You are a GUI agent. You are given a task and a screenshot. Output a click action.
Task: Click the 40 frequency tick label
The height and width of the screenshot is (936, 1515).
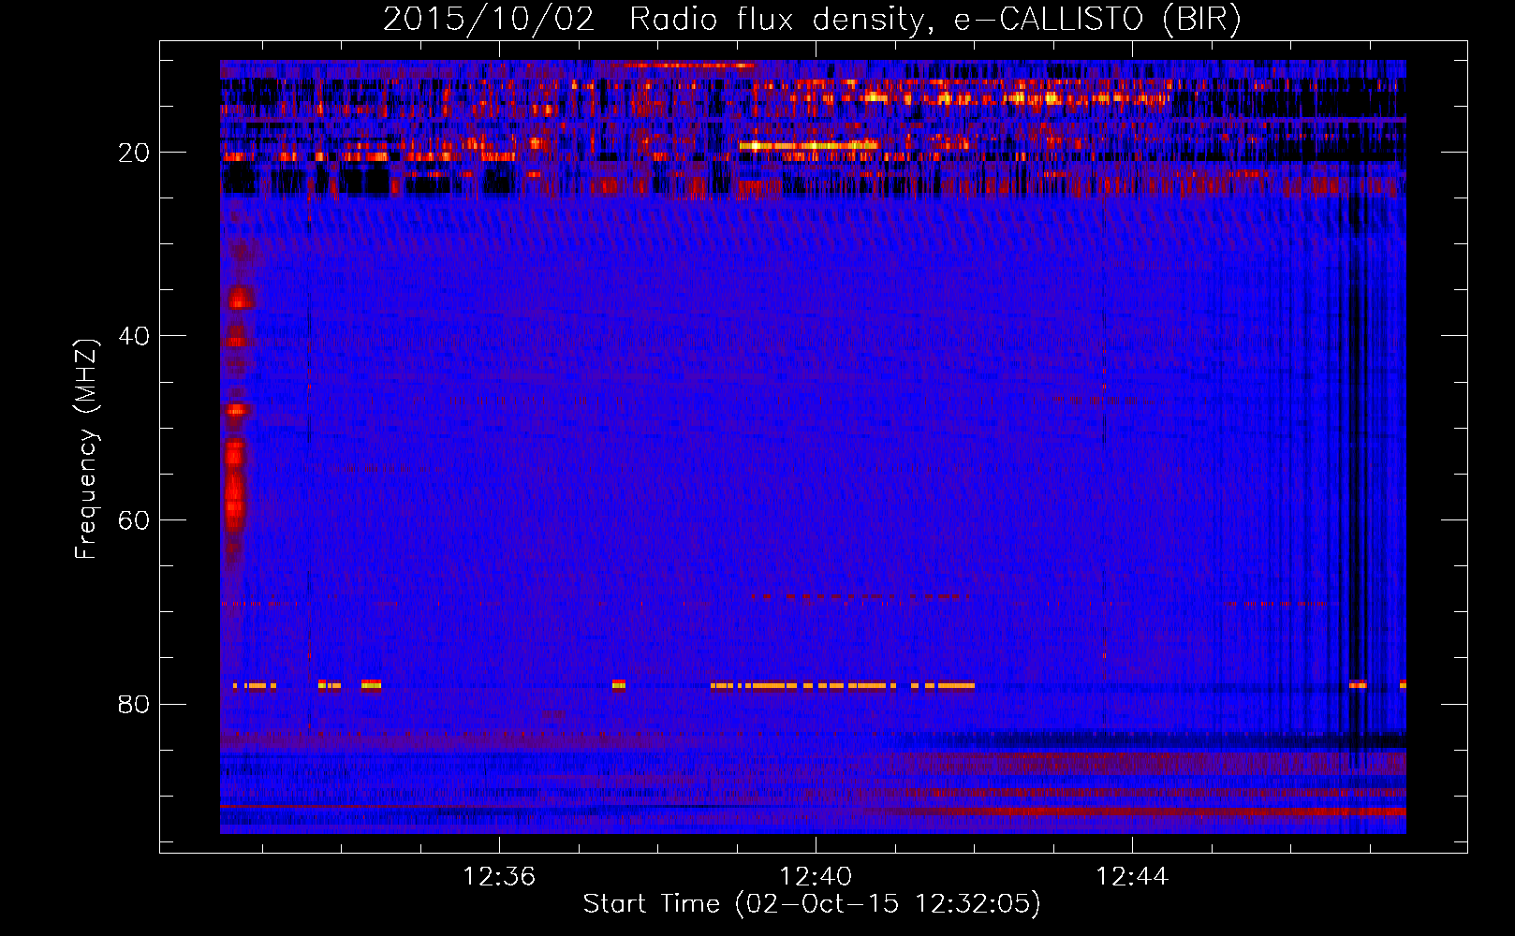[x=134, y=336]
